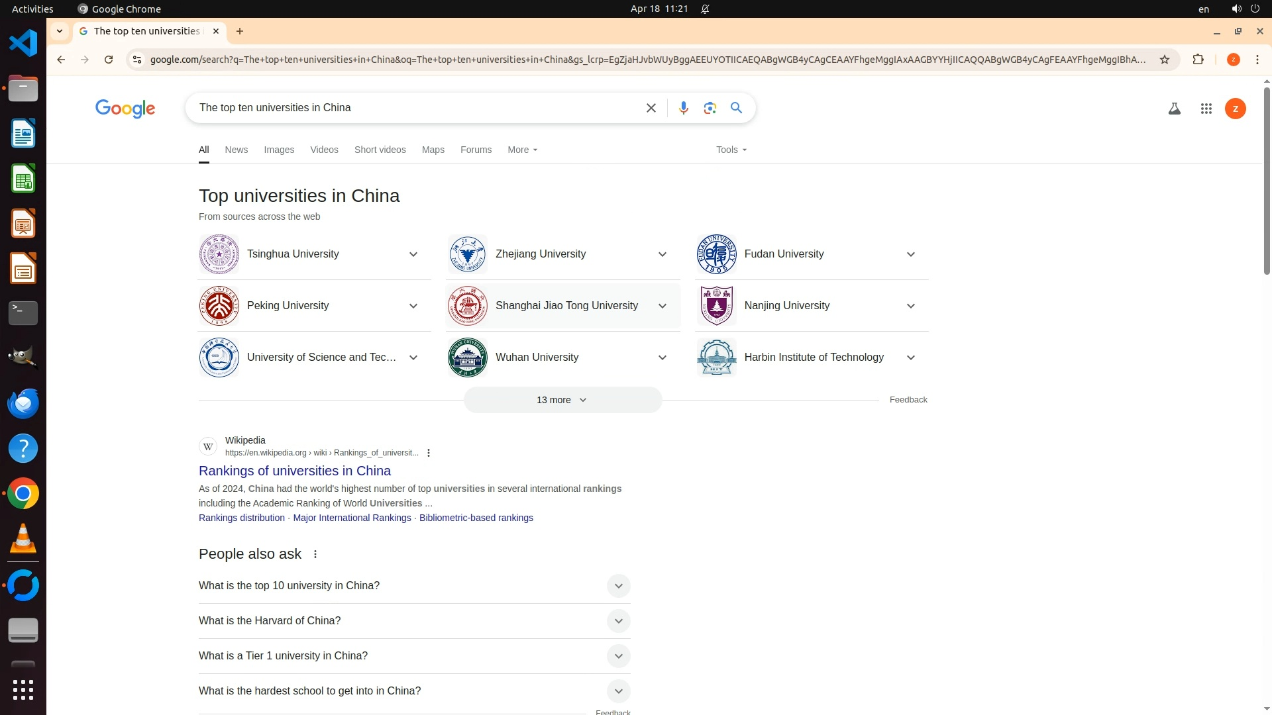Open Search Labs flask icon

pyautogui.click(x=1174, y=109)
